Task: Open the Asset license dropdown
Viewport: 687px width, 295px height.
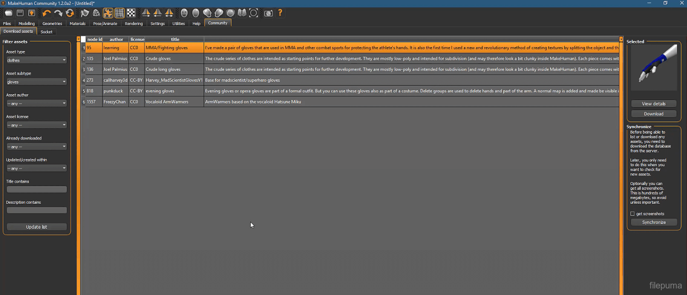Action: point(36,125)
